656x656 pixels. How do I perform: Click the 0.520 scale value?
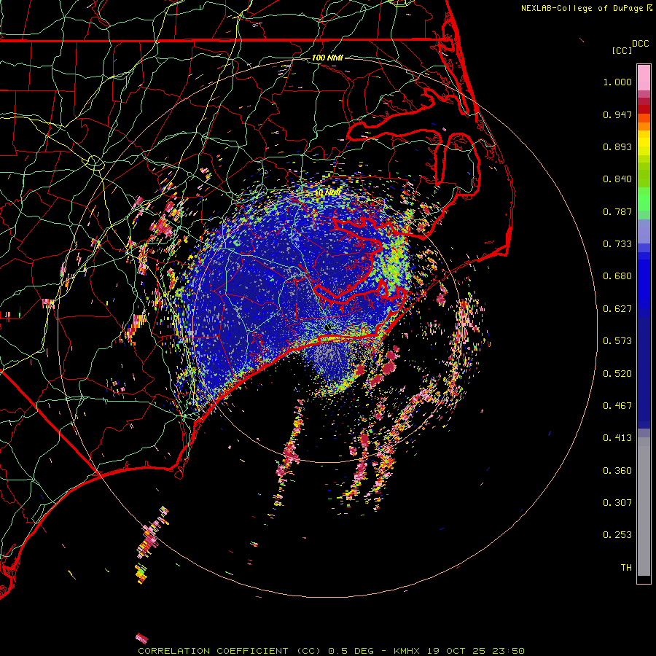pos(617,374)
